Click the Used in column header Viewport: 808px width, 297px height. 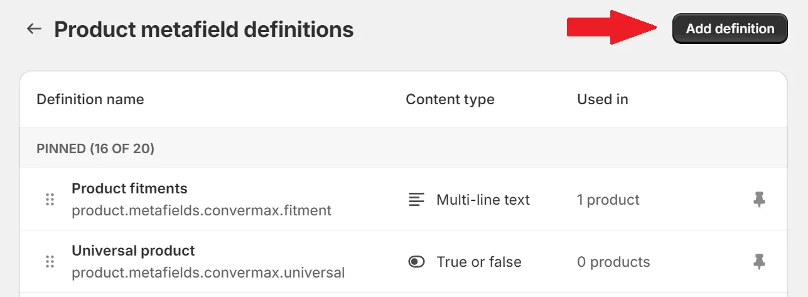coord(602,99)
